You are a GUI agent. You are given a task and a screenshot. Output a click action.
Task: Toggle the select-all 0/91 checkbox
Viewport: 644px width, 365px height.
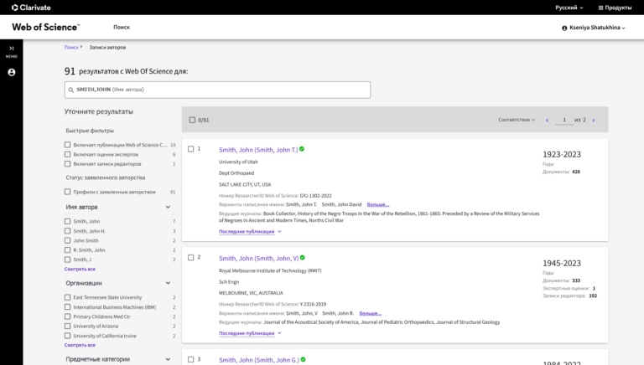click(x=192, y=121)
